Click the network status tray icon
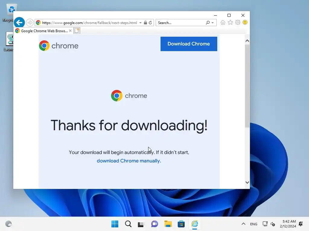 [265, 224]
